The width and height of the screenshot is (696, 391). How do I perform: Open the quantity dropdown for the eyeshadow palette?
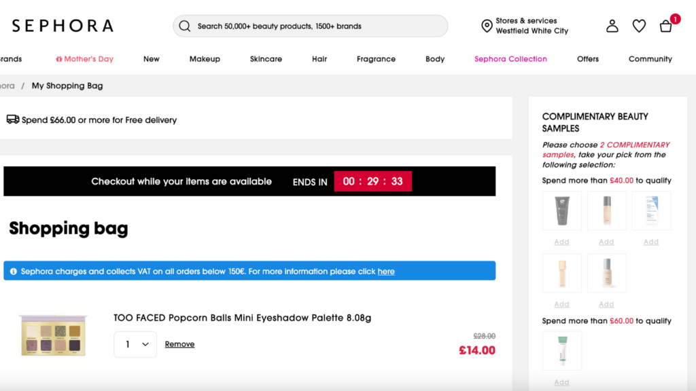coord(135,344)
